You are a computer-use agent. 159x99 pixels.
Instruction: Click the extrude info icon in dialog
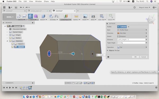point(108,57)
